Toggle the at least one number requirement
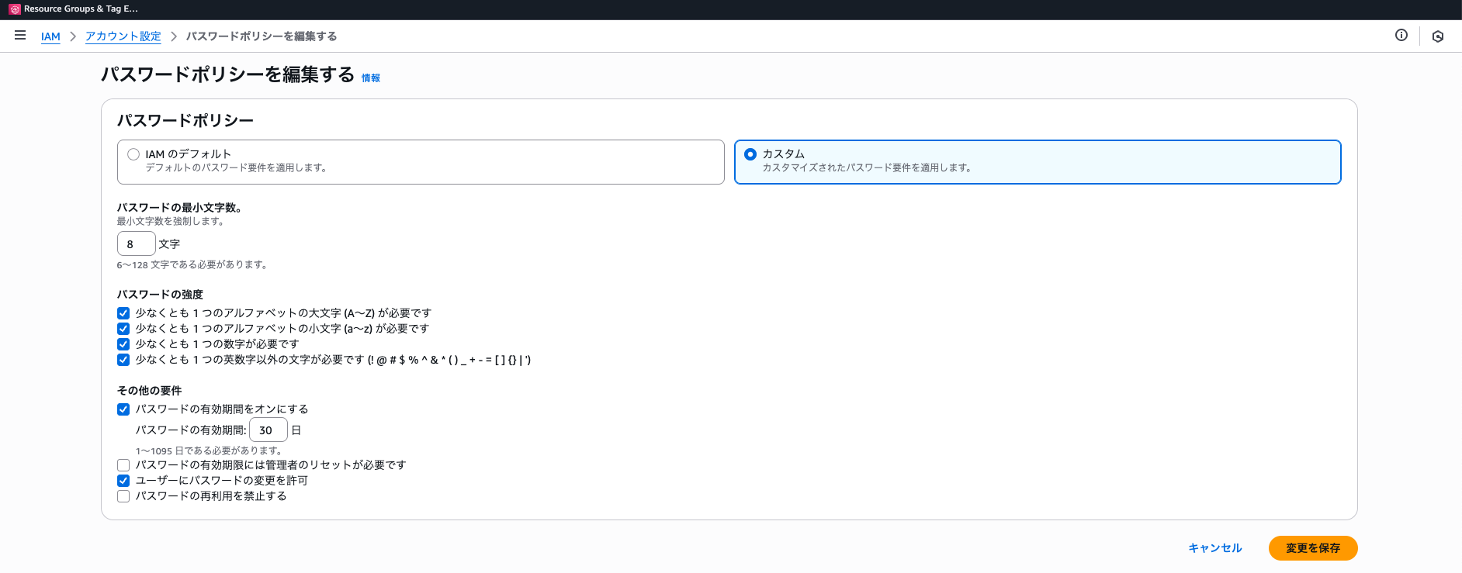Image resolution: width=1462 pixels, height=573 pixels. pyautogui.click(x=123, y=344)
